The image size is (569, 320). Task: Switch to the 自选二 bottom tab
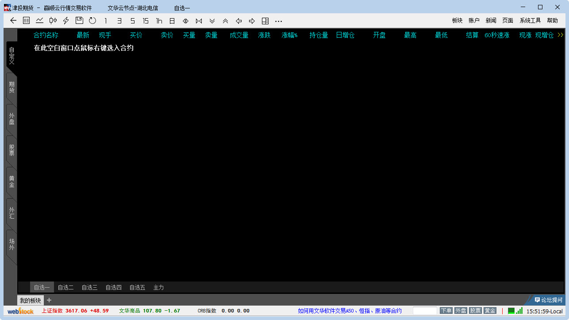click(x=65, y=287)
